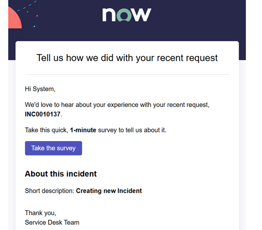Click the bold '1-minute' text
Viewport: 262px width, 230px height.
pyautogui.click(x=83, y=130)
